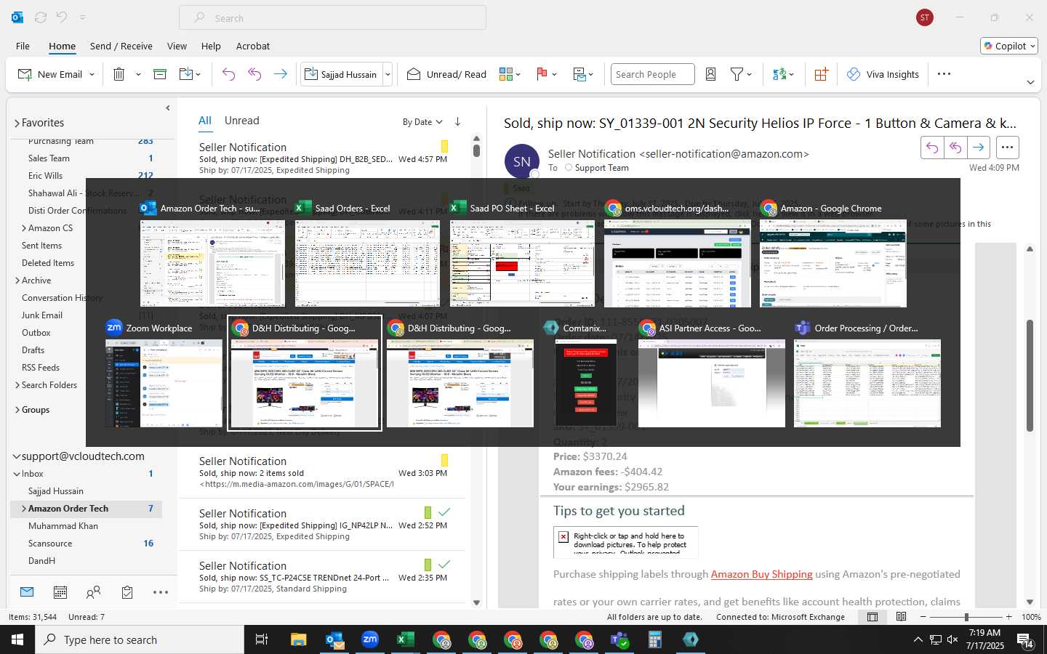Viewport: 1047px width, 654px height.
Task: Open Task View on the taskbar
Action: click(262, 639)
